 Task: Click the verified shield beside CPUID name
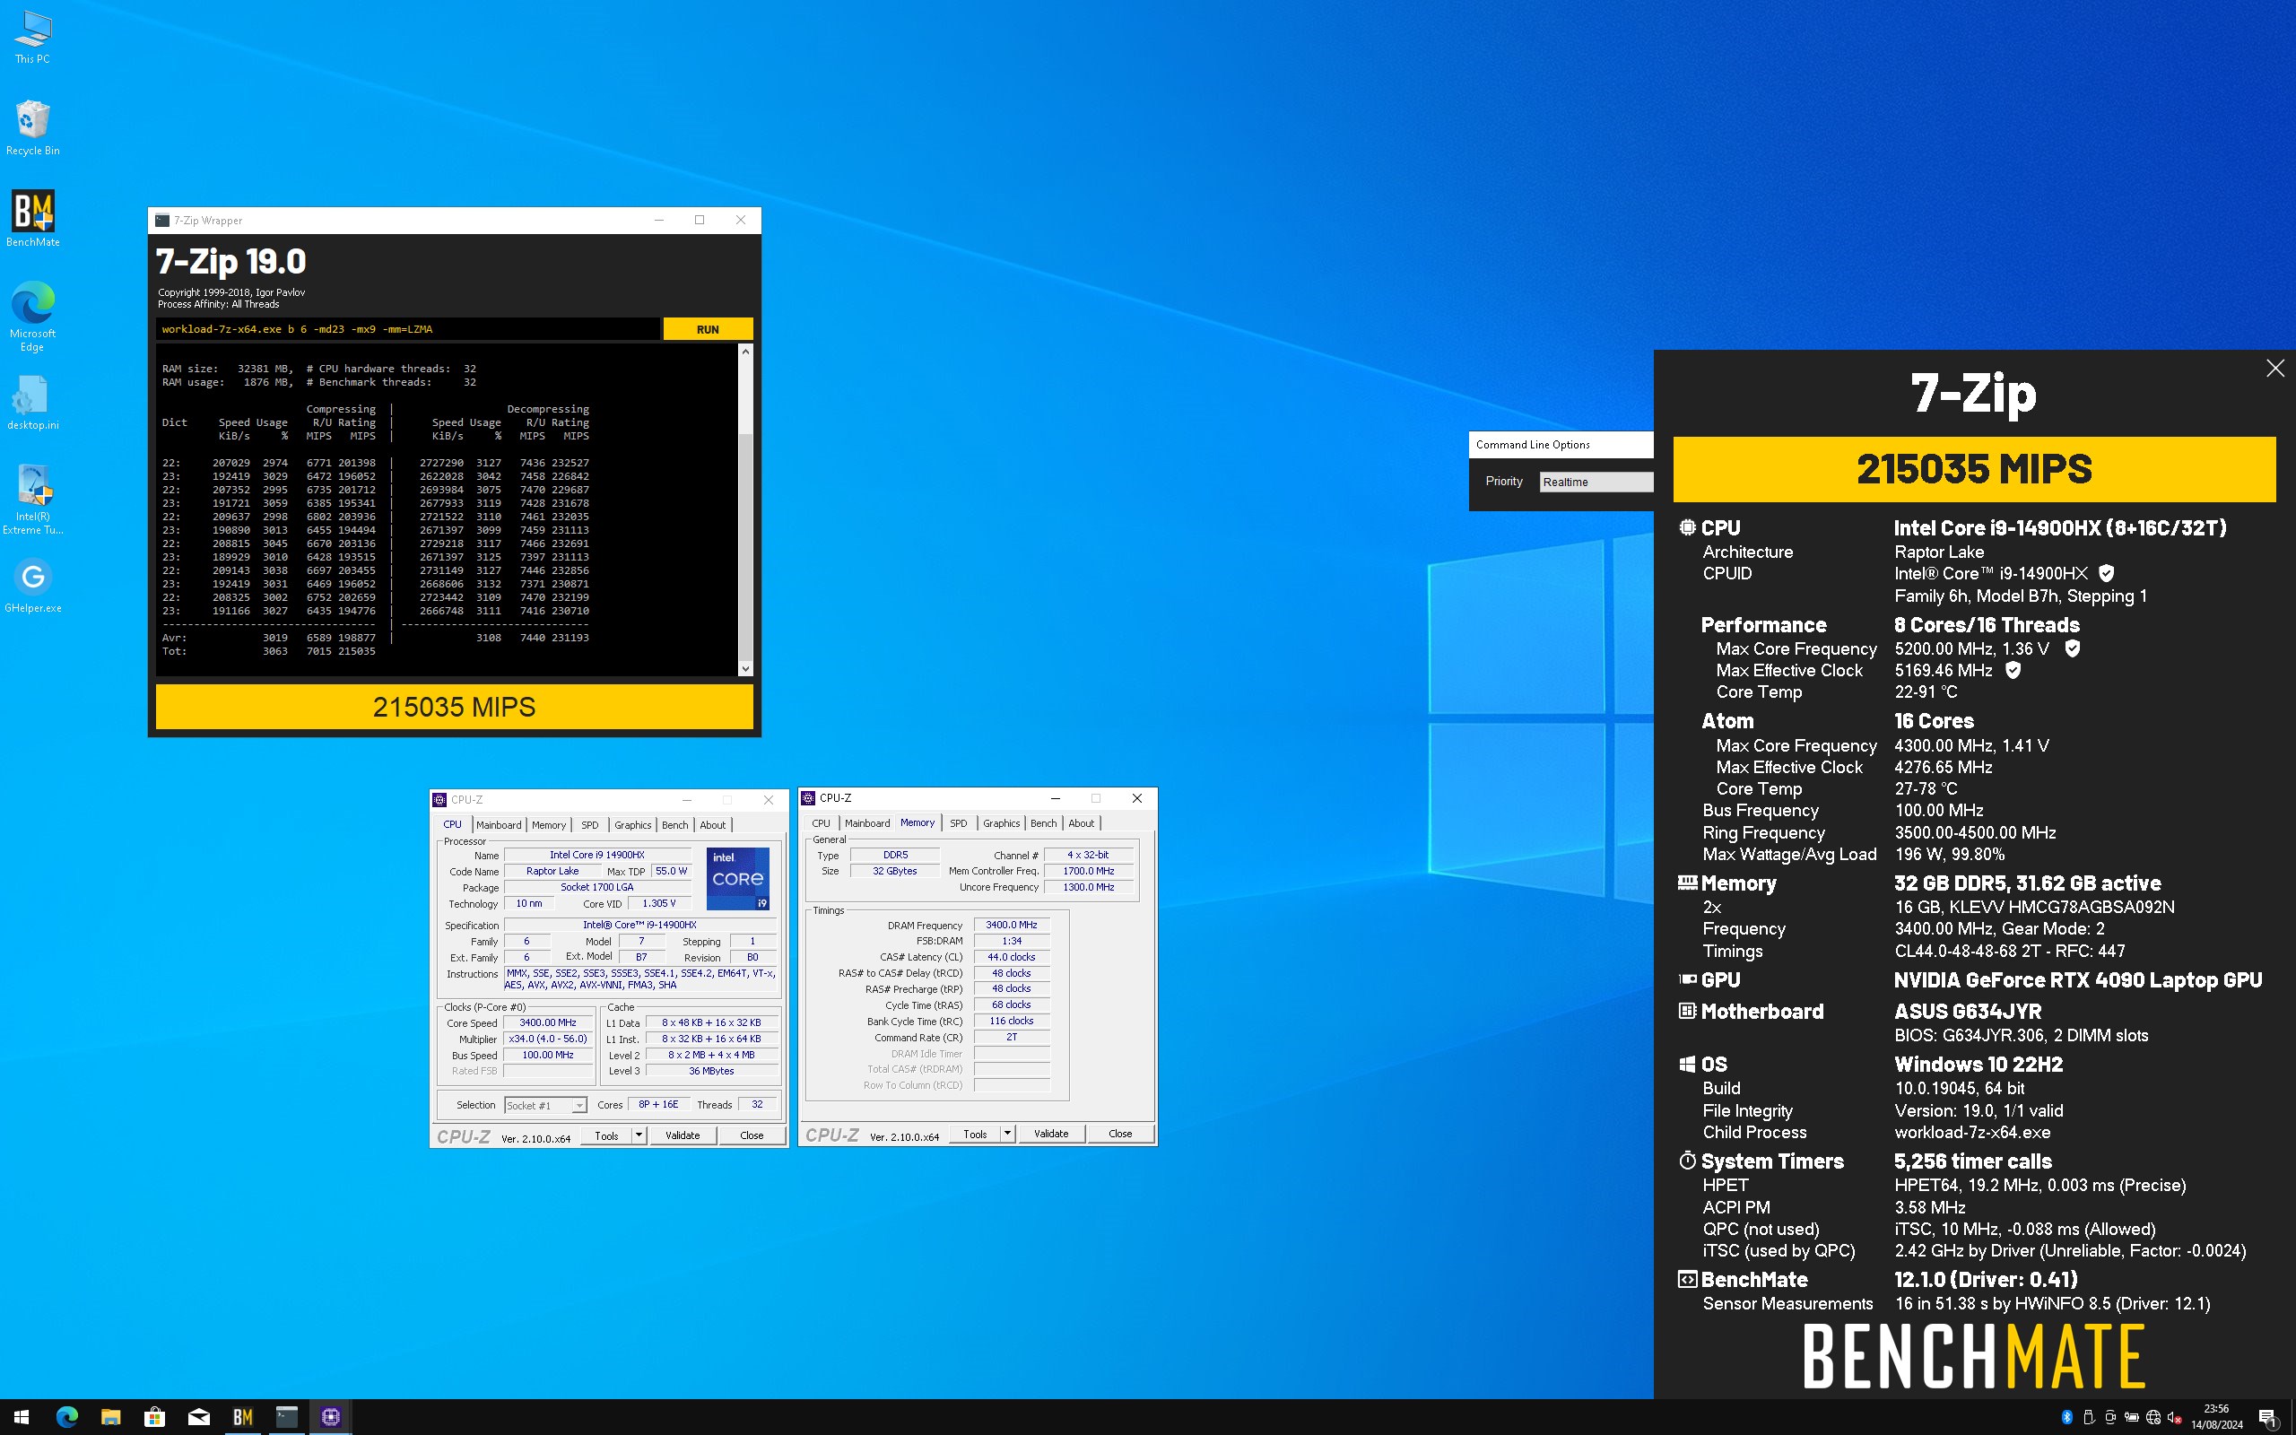pos(2106,573)
